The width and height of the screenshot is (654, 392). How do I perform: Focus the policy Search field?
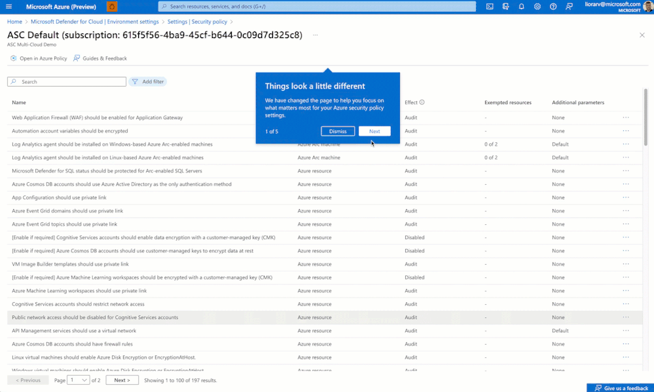tap(67, 82)
